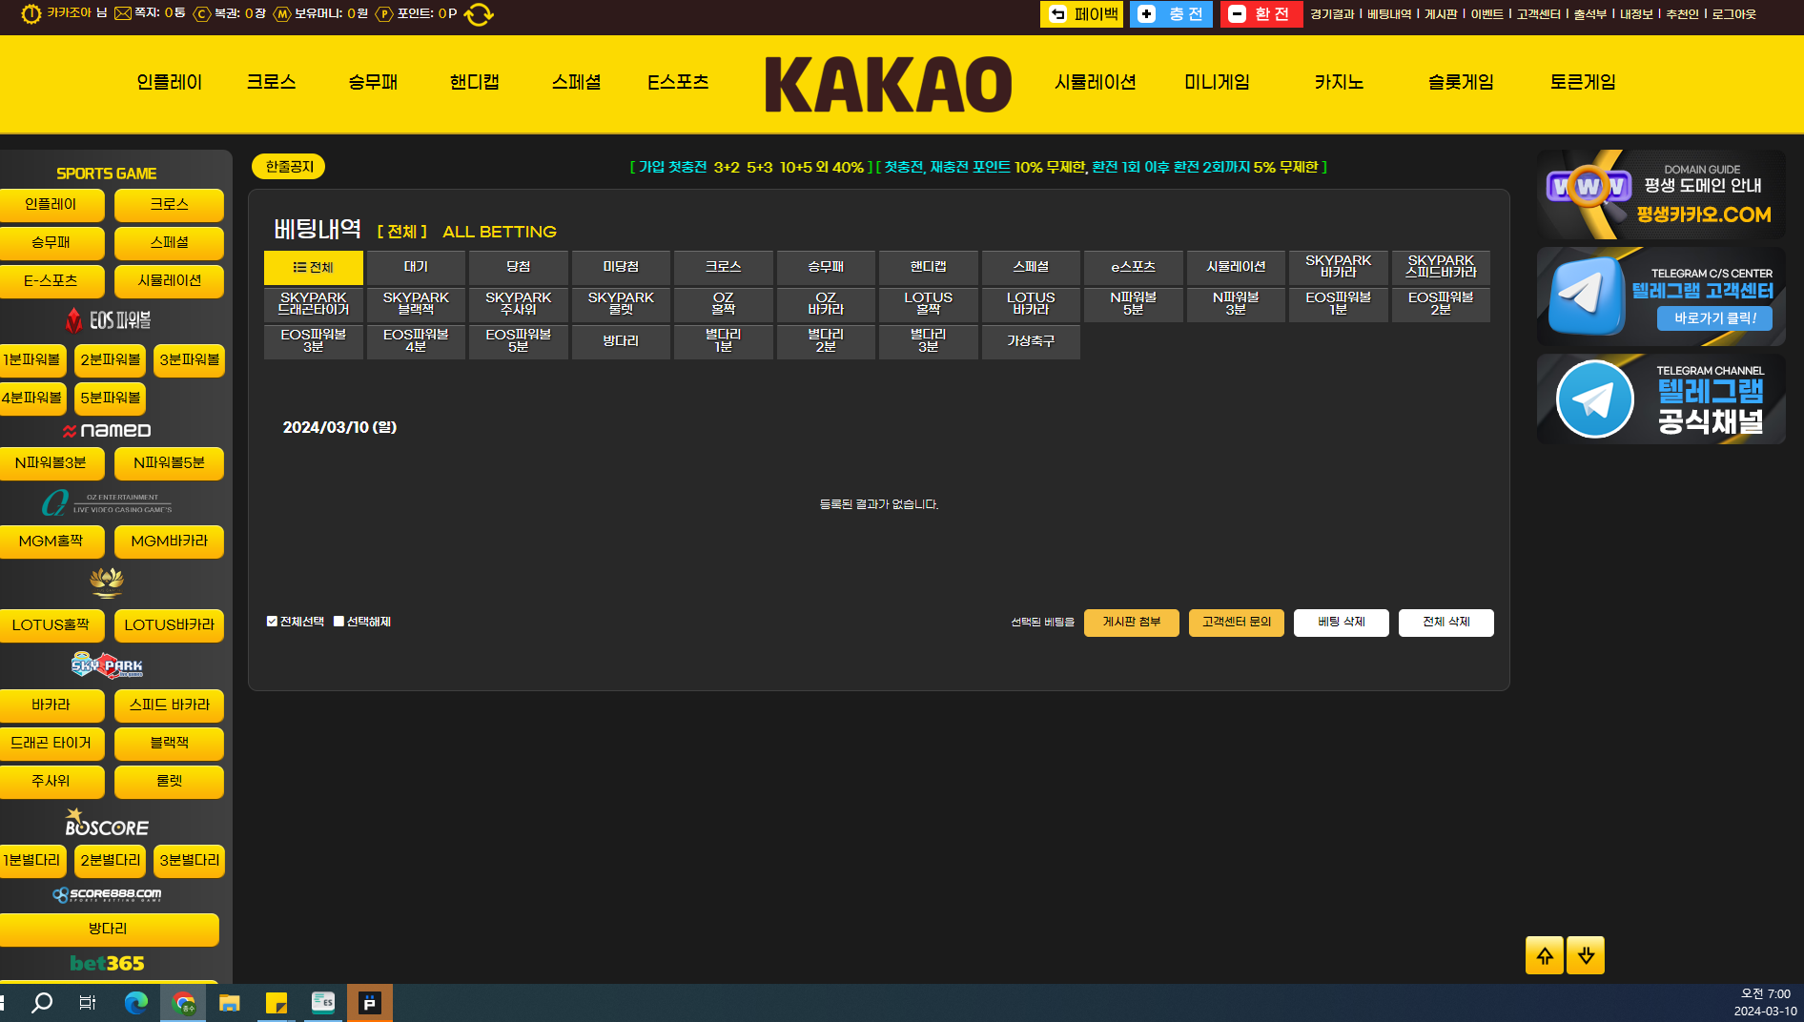
Task: Open Chrome from the taskbar
Action: (183, 1003)
